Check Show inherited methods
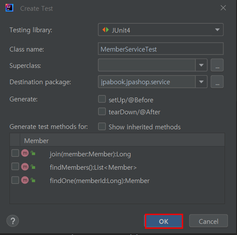The width and height of the screenshot is (237, 235). click(x=102, y=126)
